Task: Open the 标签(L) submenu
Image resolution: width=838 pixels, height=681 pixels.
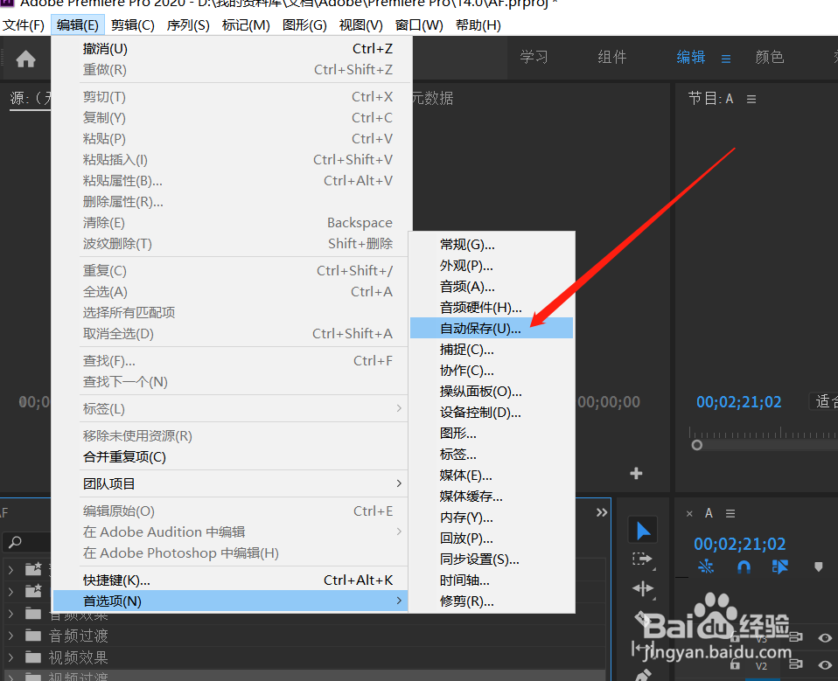Action: [230, 409]
